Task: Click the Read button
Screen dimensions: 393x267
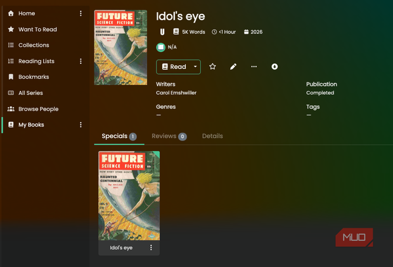Action: pyautogui.click(x=174, y=67)
